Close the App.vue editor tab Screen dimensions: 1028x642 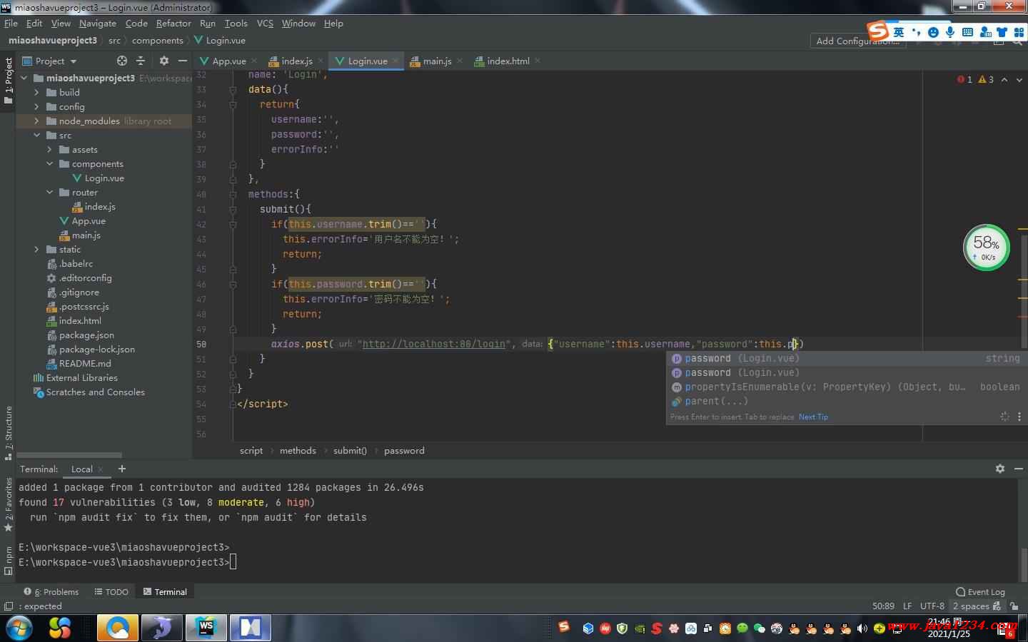[x=254, y=61]
